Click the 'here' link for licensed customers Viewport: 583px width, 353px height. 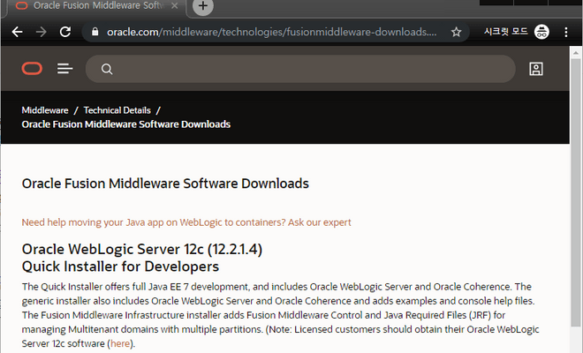(x=120, y=343)
